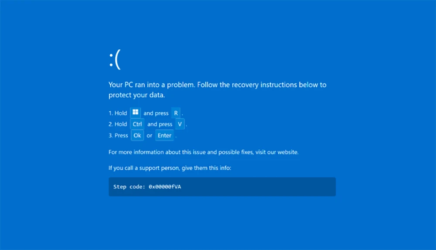
Task: Select the '2. Hold' step label
Action: (x=118, y=124)
